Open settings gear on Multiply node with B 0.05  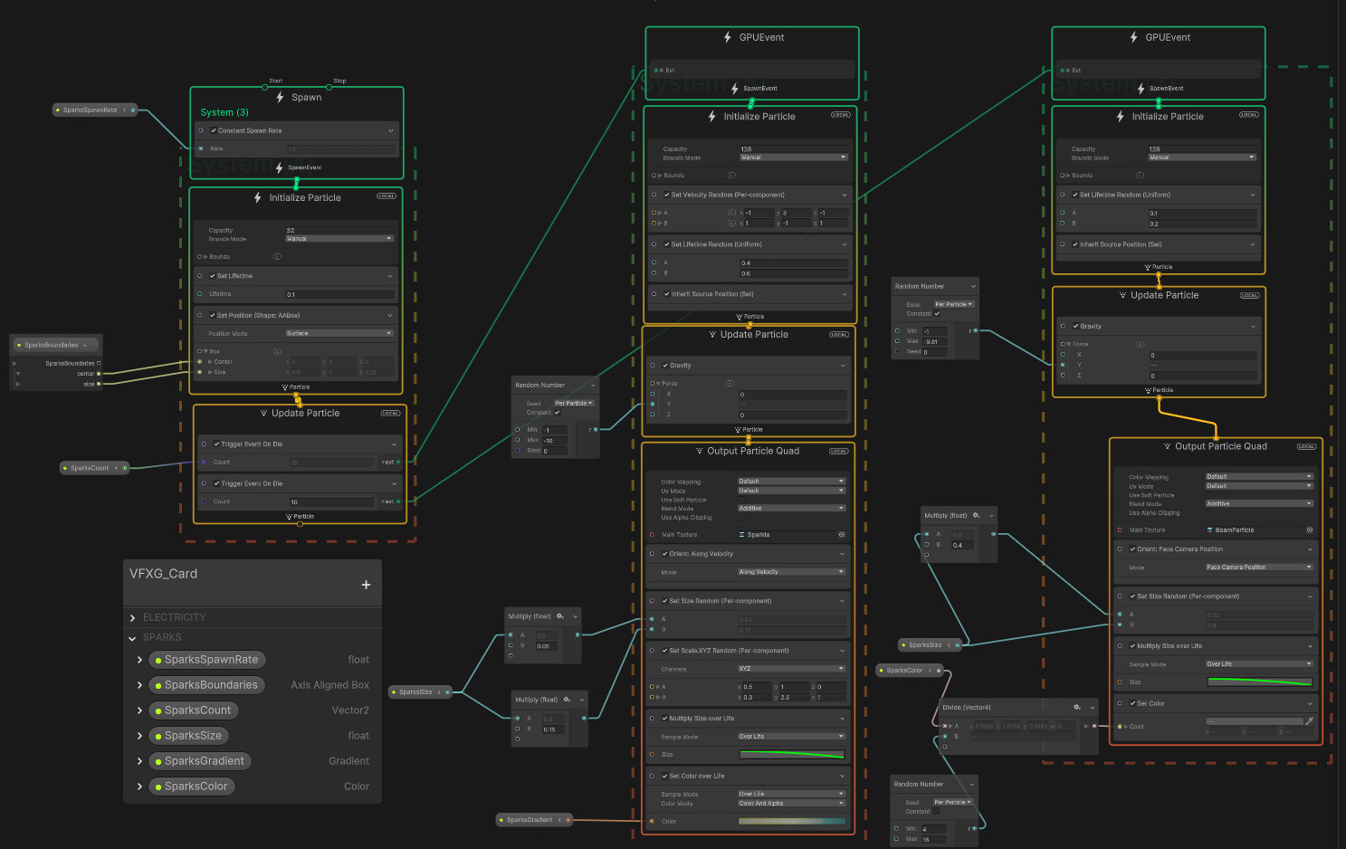click(560, 616)
